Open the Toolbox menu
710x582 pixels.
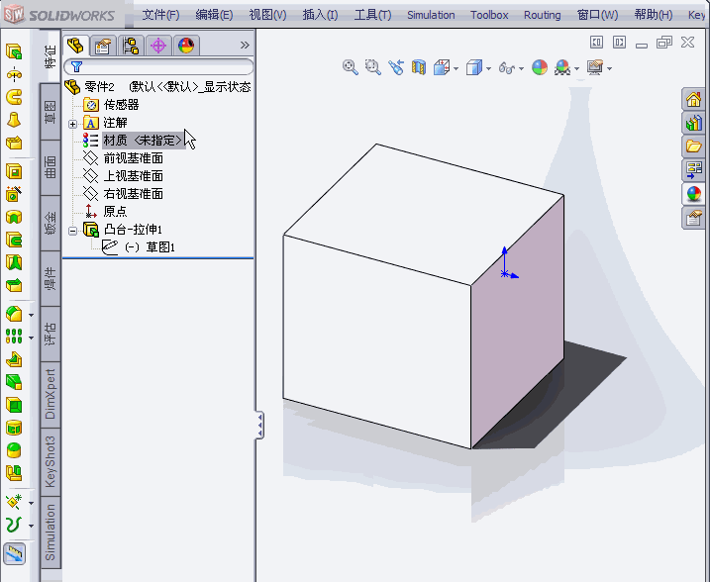[489, 15]
